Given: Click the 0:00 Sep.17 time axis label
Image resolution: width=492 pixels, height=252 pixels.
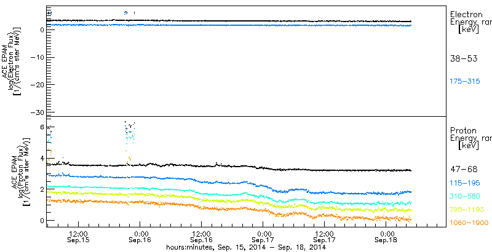Looking at the screenshot, I should (x=263, y=237).
